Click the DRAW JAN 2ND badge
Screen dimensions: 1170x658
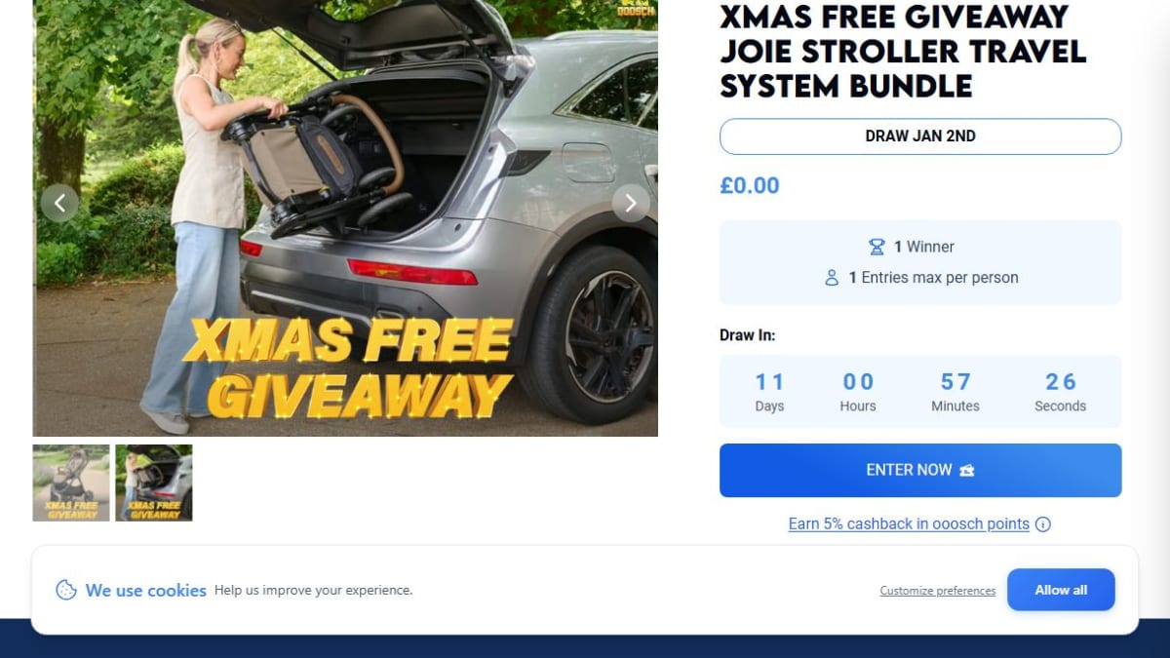[x=920, y=136]
